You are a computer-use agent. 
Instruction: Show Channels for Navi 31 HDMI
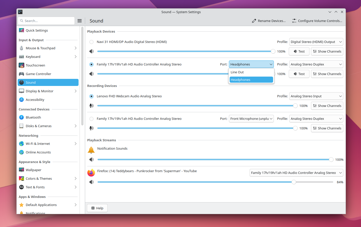pos(327,52)
